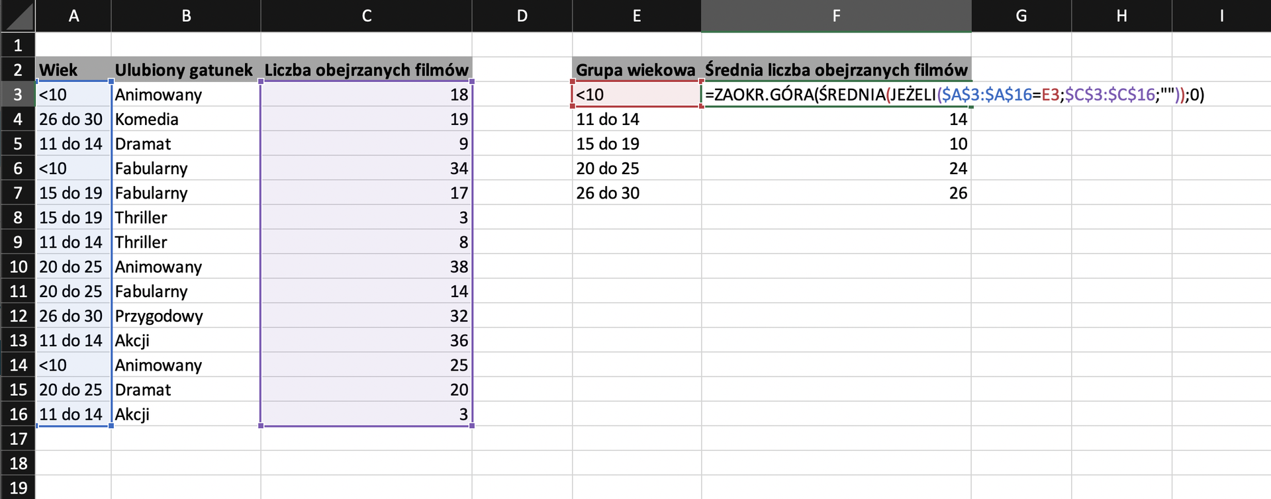Viewport: 1271px width, 499px height.
Task: Select row 1 header
Action: pyautogui.click(x=18, y=45)
